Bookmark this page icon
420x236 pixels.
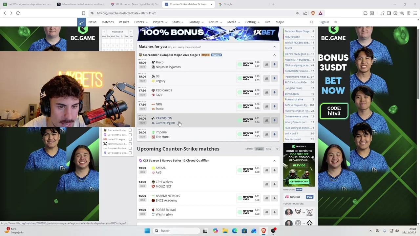coord(83,13)
